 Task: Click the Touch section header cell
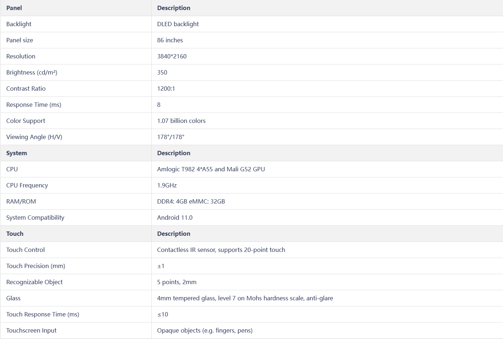(x=76, y=234)
